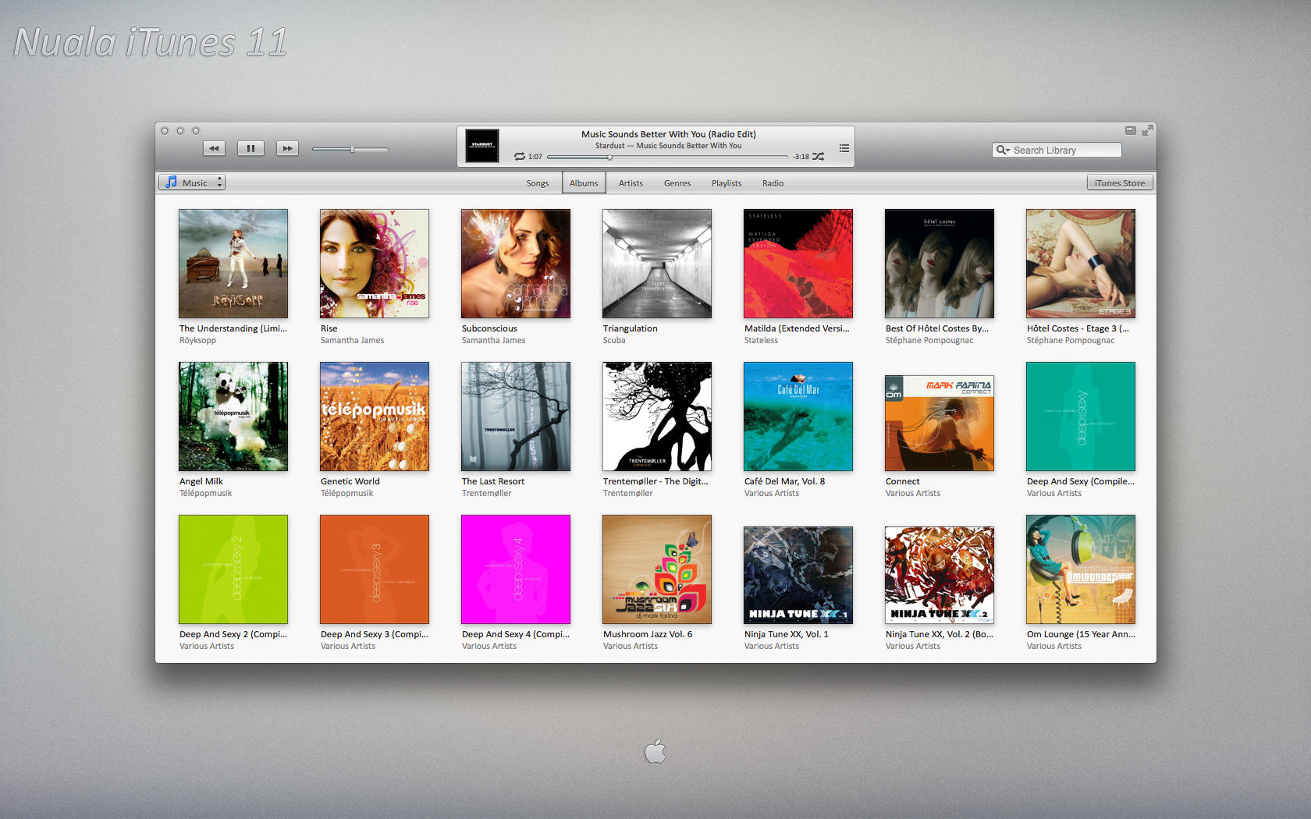
Task: Click the 'Subconscious' album title
Action: tap(489, 329)
